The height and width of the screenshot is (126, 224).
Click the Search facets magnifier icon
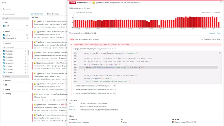[x=3, y=14]
